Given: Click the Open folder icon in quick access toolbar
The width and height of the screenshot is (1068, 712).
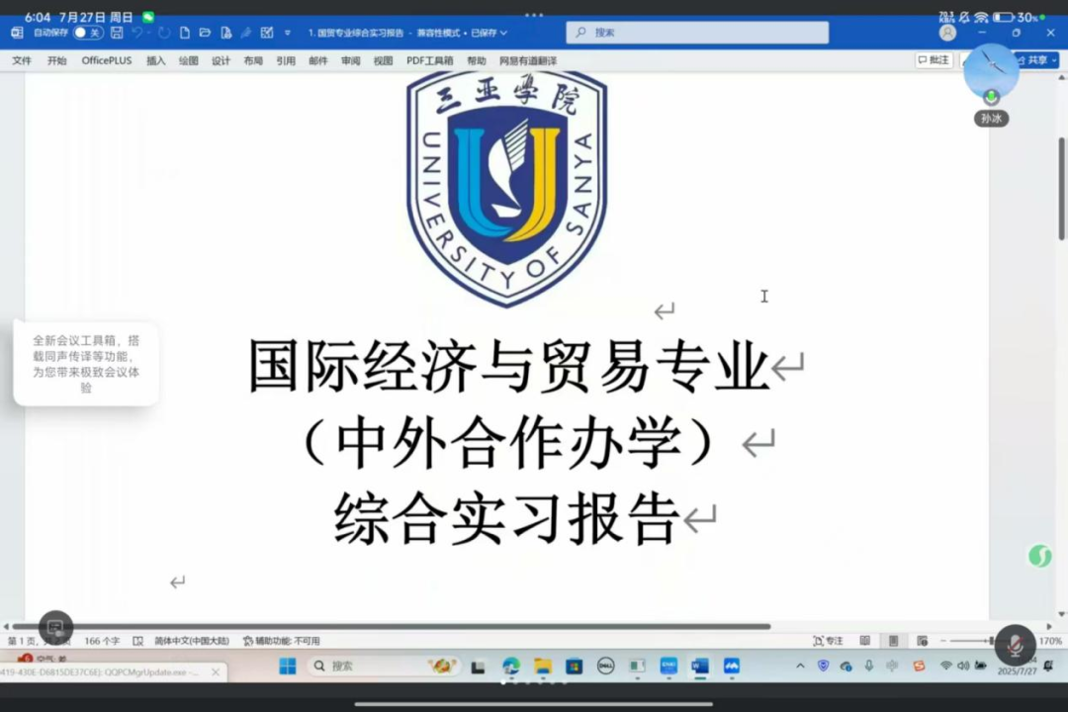Looking at the screenshot, I should pyautogui.click(x=205, y=33).
